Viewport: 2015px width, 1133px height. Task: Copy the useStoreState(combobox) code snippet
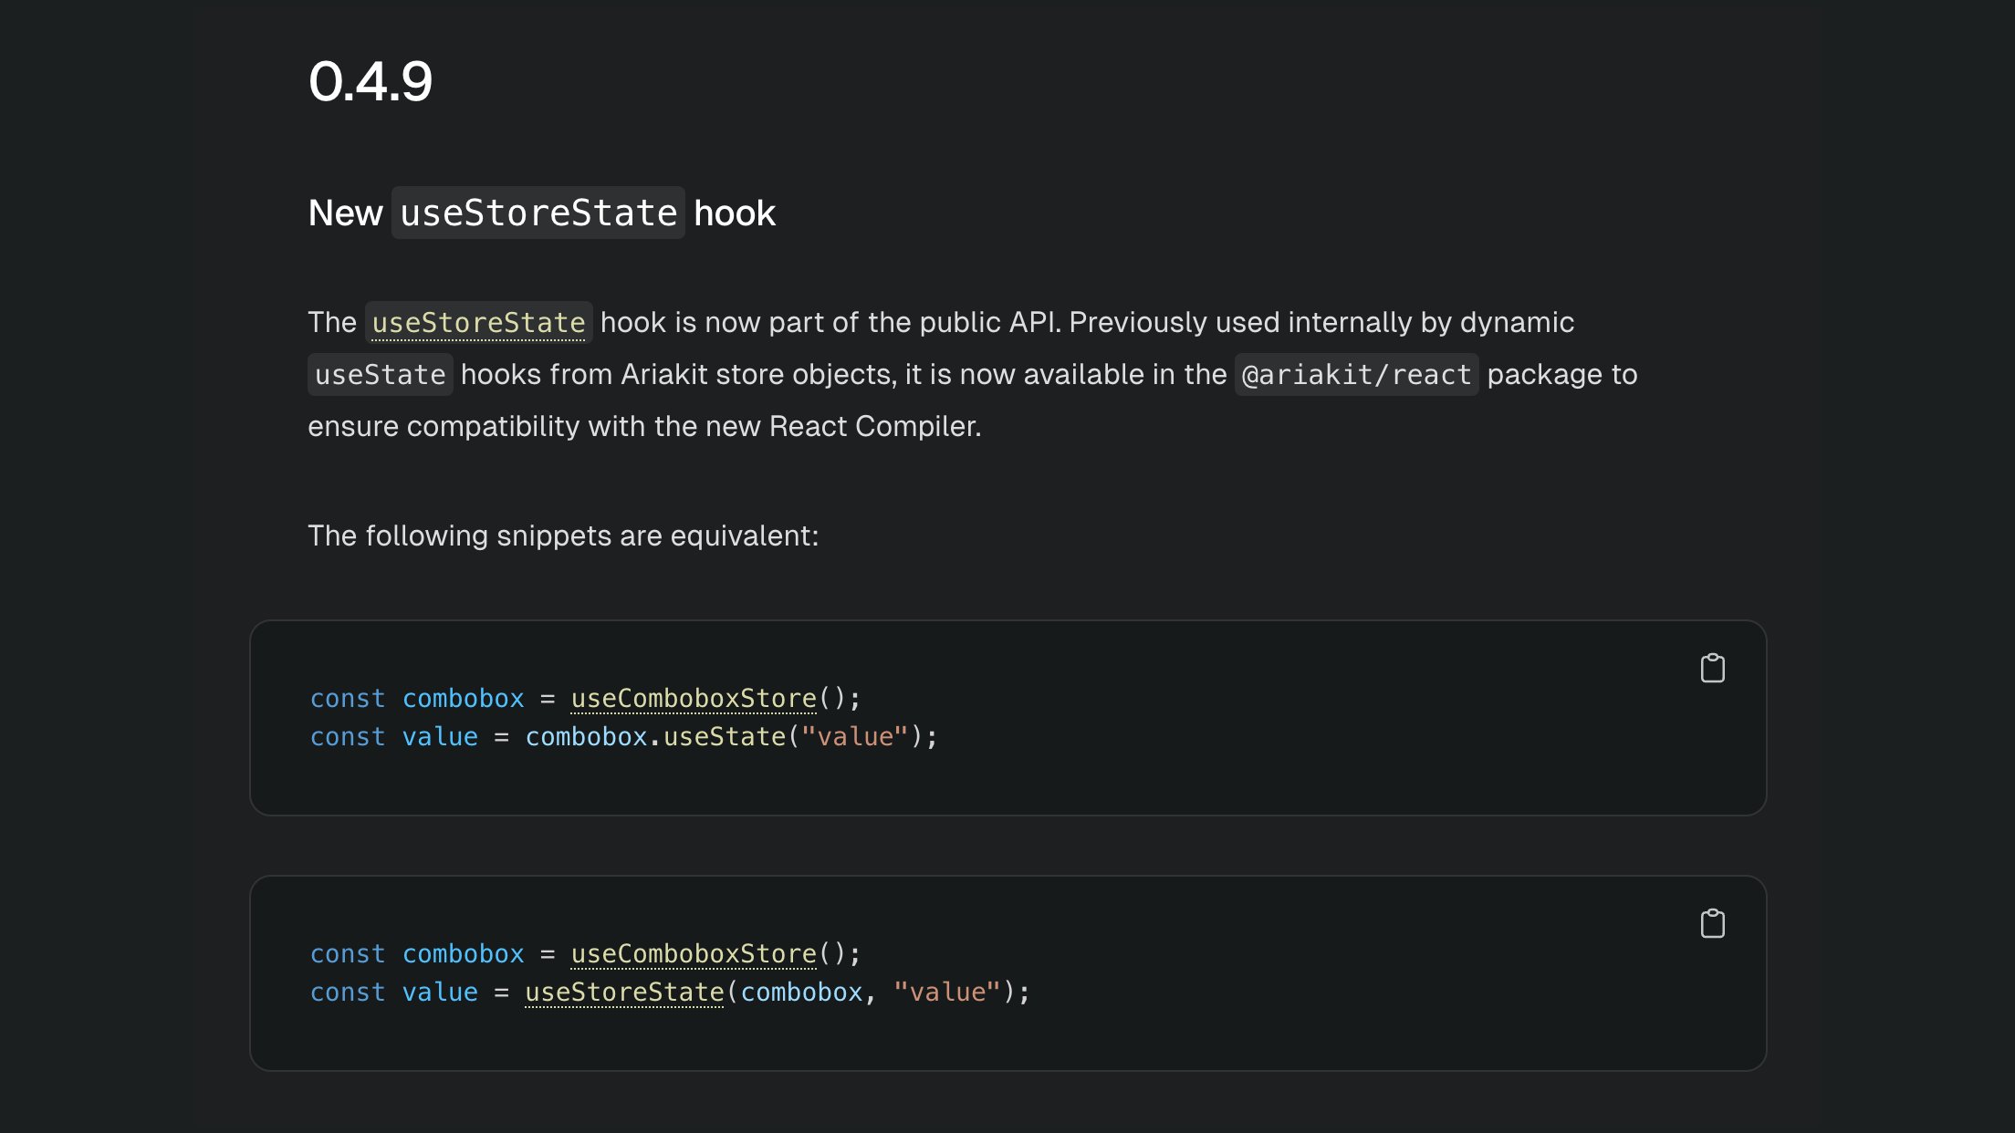pos(1712,924)
